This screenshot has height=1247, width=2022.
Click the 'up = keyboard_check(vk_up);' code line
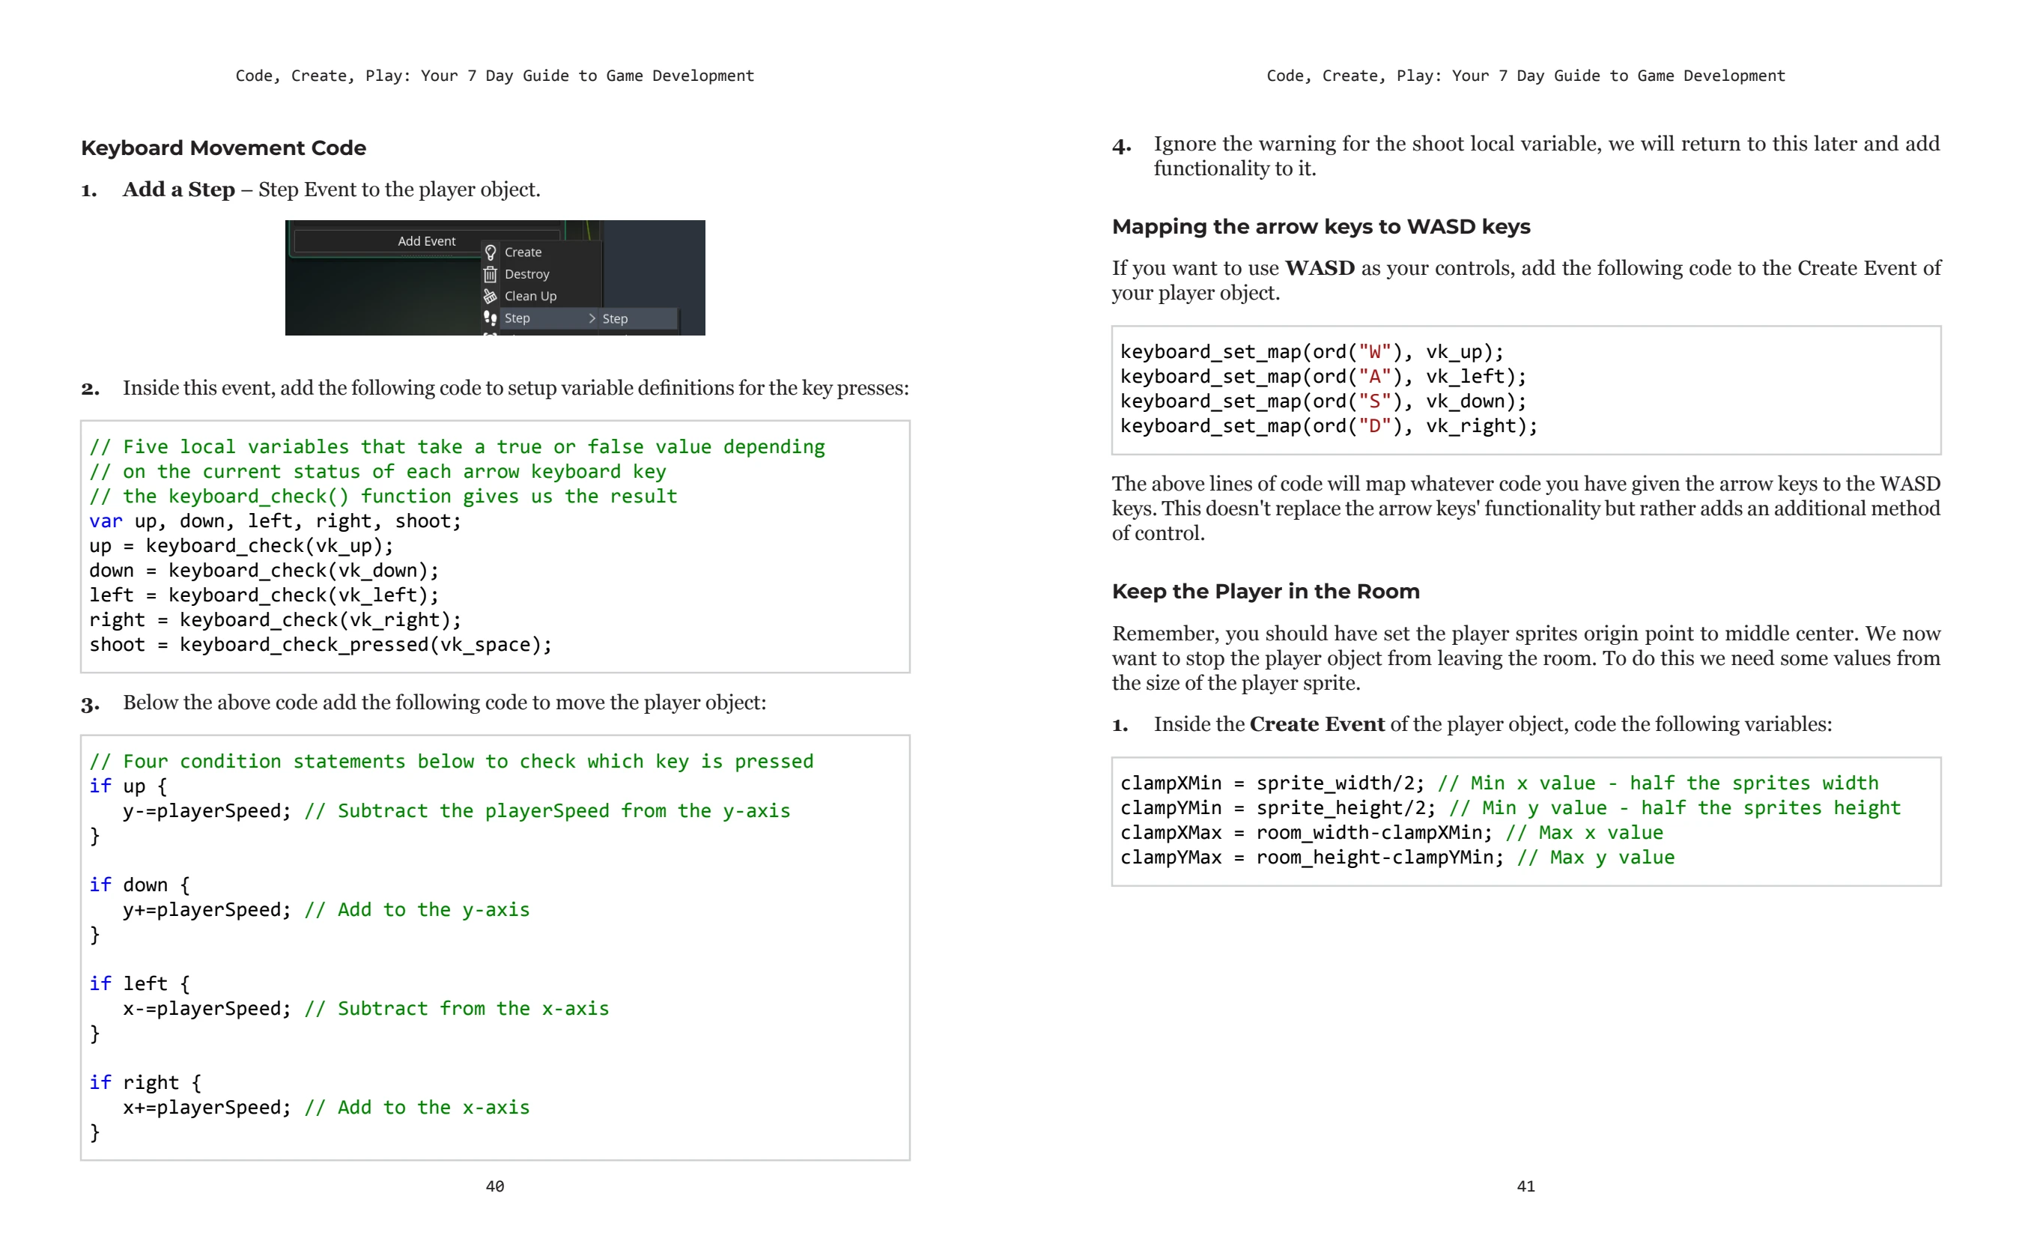(x=241, y=546)
